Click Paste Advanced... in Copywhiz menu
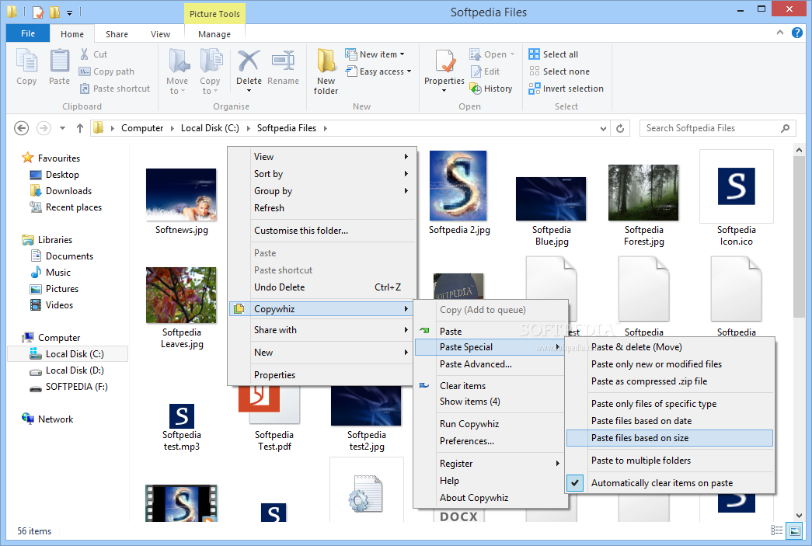The height and width of the screenshot is (546, 812). [x=490, y=364]
